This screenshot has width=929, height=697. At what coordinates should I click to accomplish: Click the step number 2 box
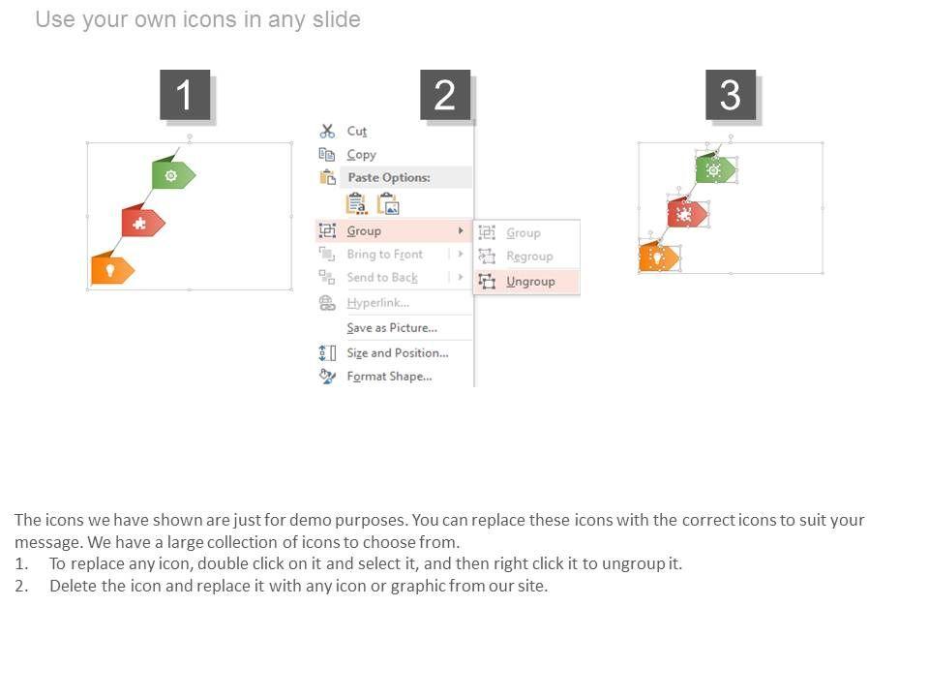point(445,95)
